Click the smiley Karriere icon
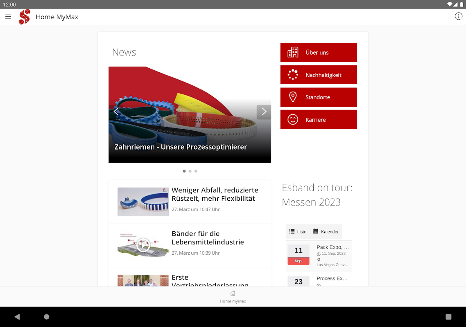 coord(293,120)
